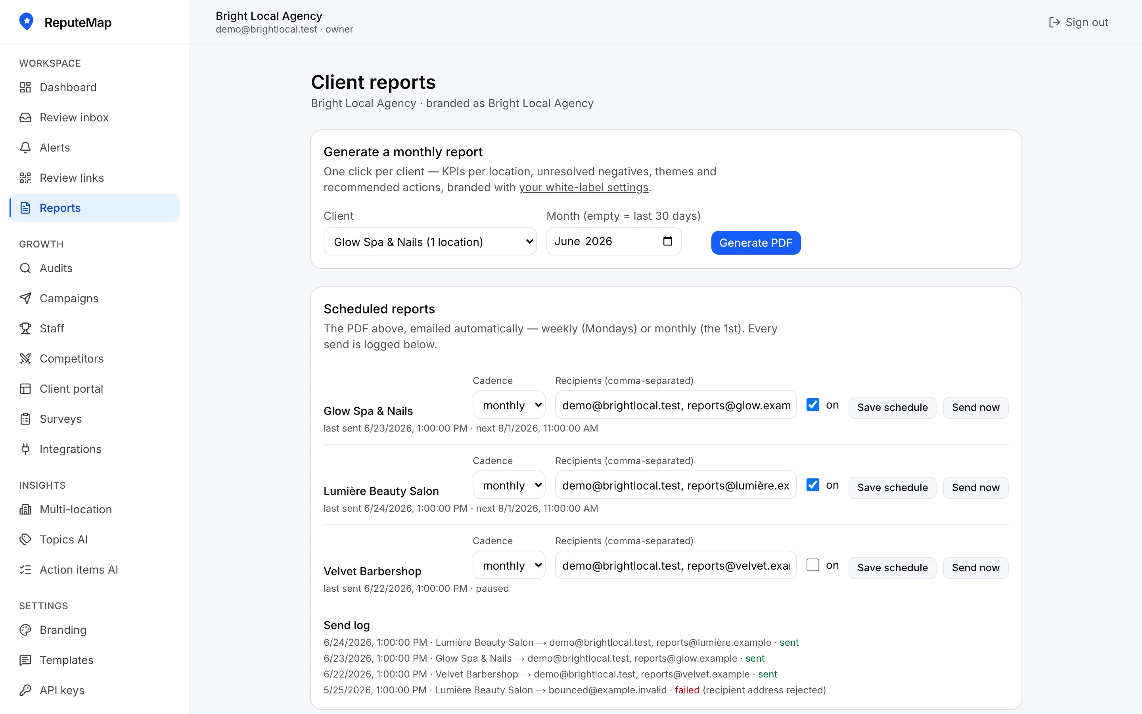
Task: Click the Audits magnifier icon
Action: 25,268
